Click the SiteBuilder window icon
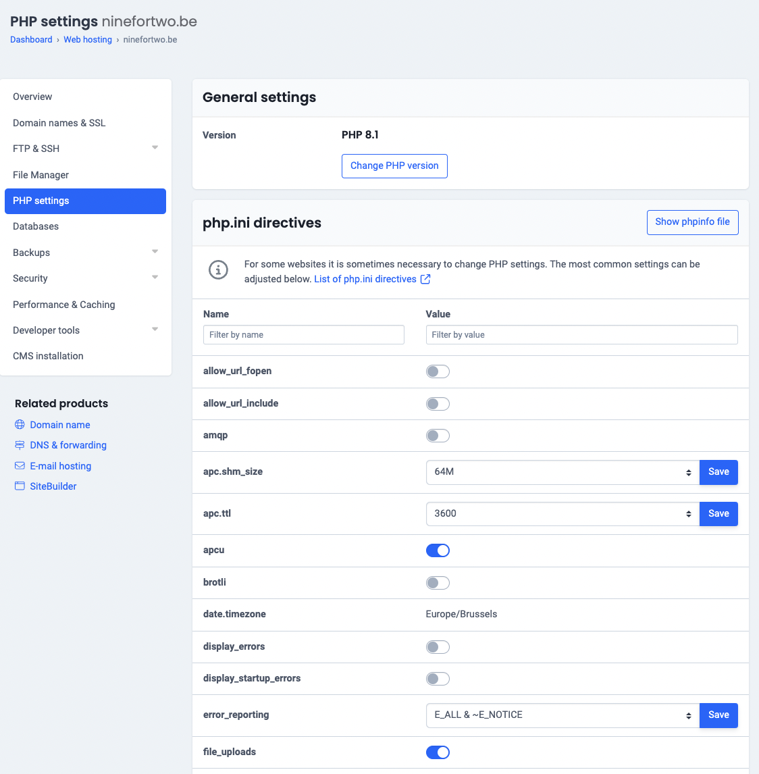 tap(20, 486)
